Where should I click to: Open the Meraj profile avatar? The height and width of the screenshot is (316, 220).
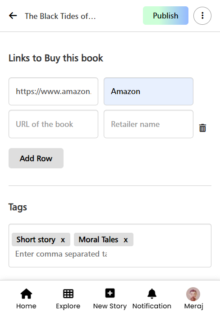pyautogui.click(x=193, y=294)
